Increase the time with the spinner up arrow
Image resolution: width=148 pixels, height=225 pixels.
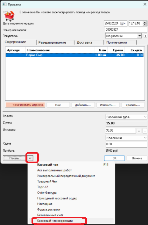pos(145,22)
